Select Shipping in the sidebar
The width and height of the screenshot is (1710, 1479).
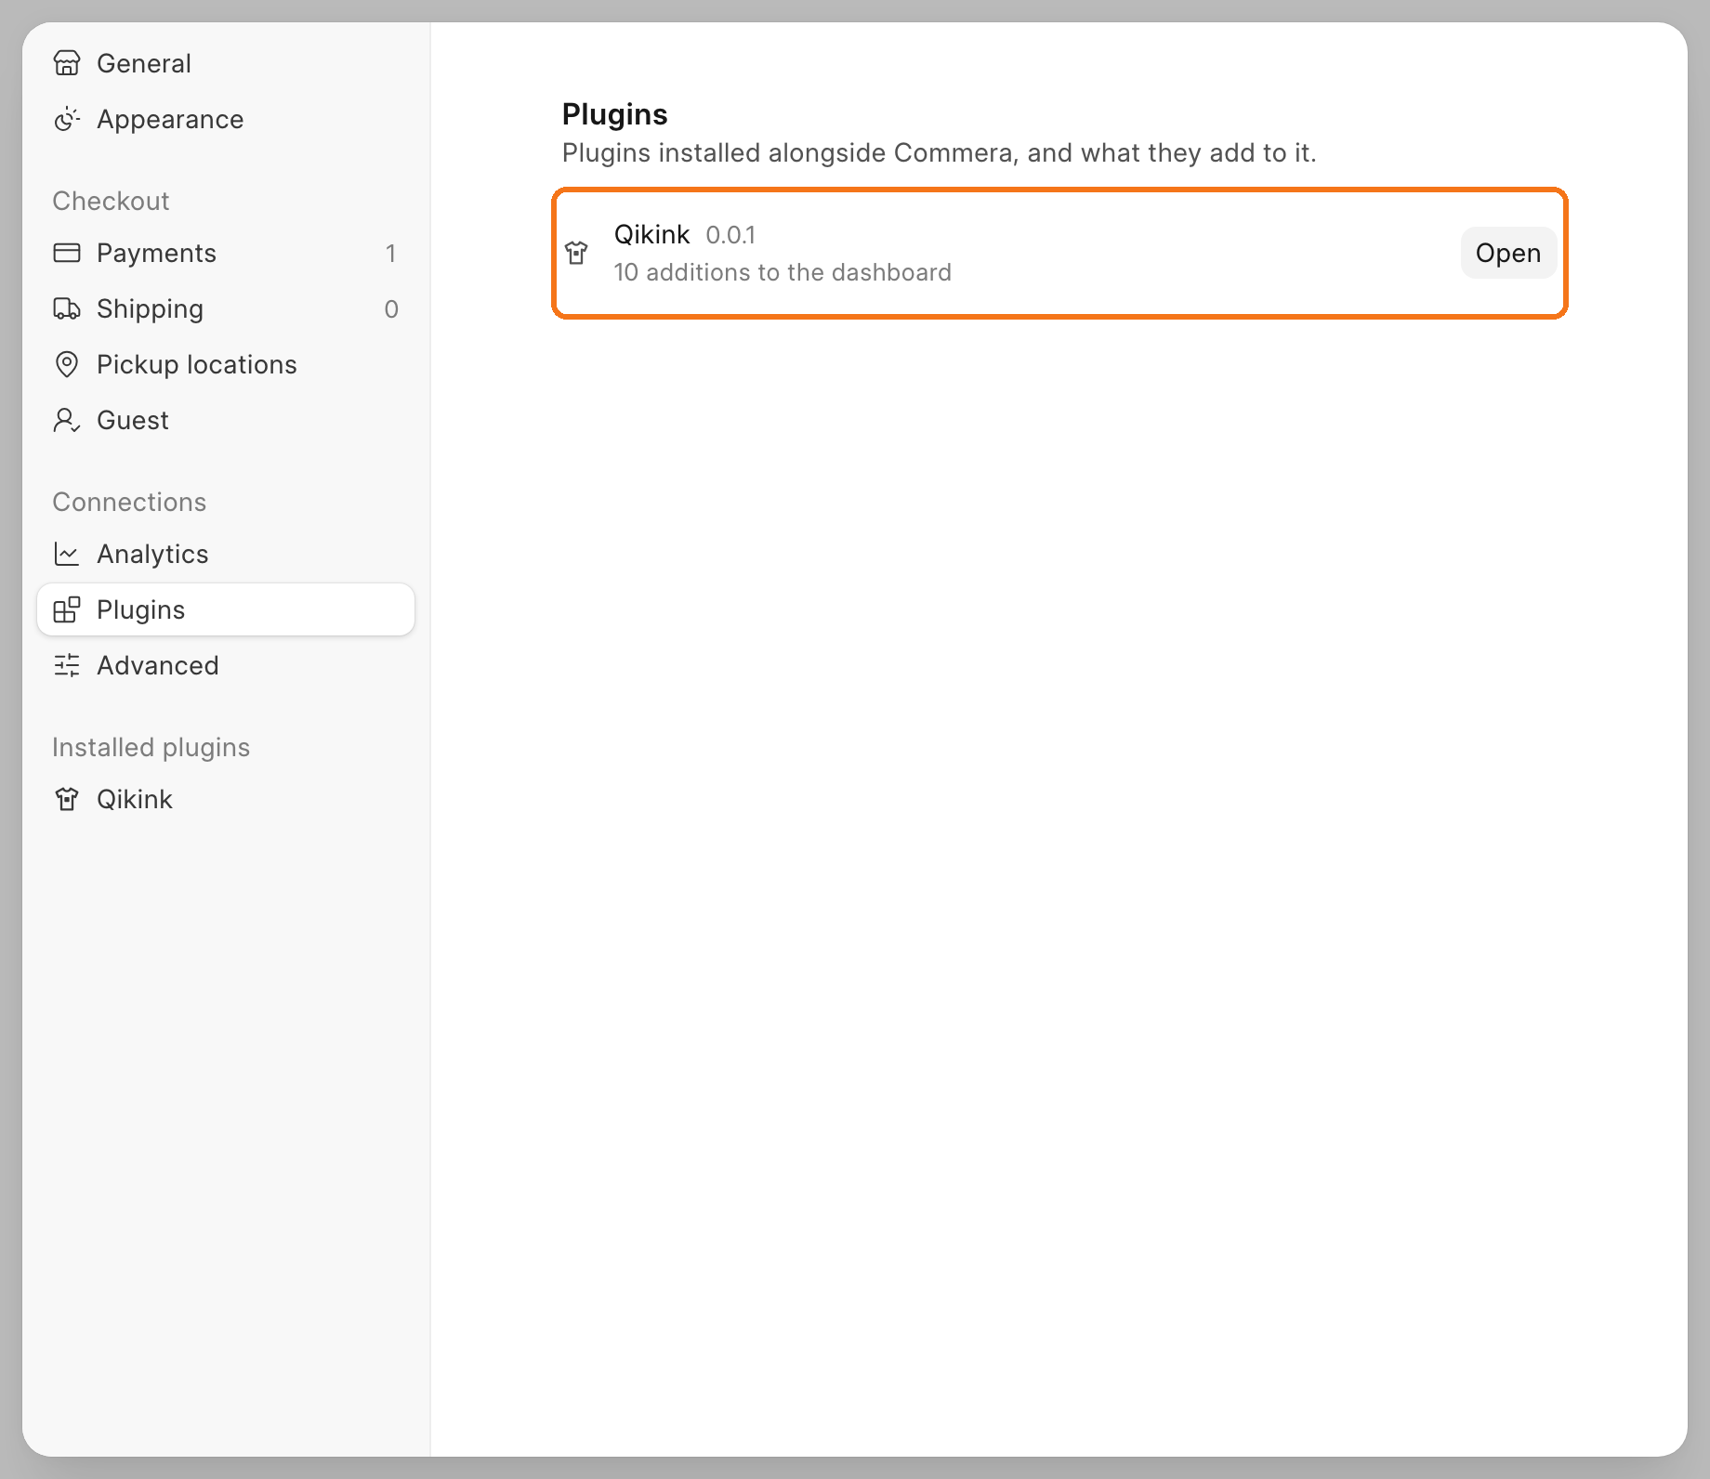226,308
